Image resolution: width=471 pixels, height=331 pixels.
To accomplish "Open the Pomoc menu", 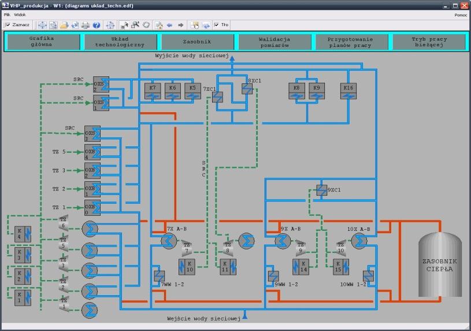I will (x=461, y=15).
